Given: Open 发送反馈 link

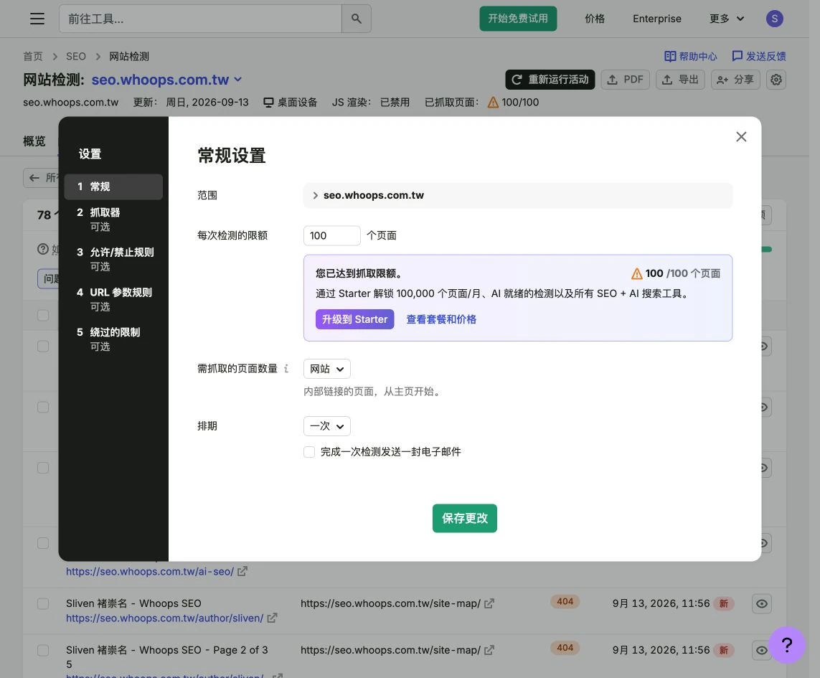Looking at the screenshot, I should [758, 56].
